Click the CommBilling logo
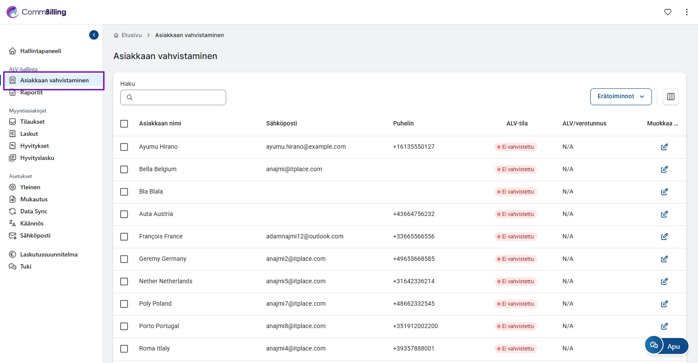698x363 pixels. tap(37, 12)
